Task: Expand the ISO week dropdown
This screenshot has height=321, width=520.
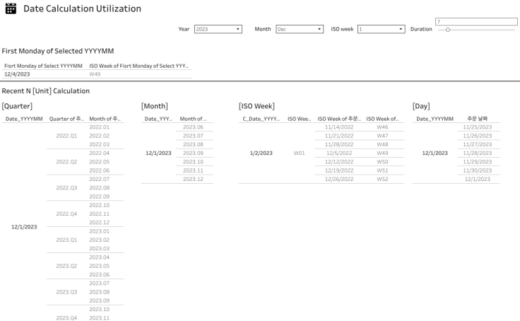Action: tap(381, 29)
